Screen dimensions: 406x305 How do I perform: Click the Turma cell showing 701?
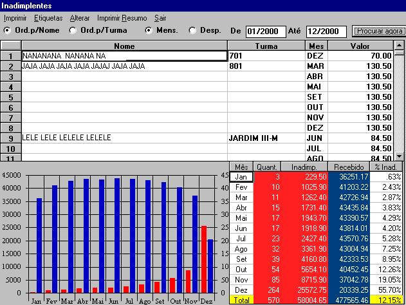(x=265, y=56)
